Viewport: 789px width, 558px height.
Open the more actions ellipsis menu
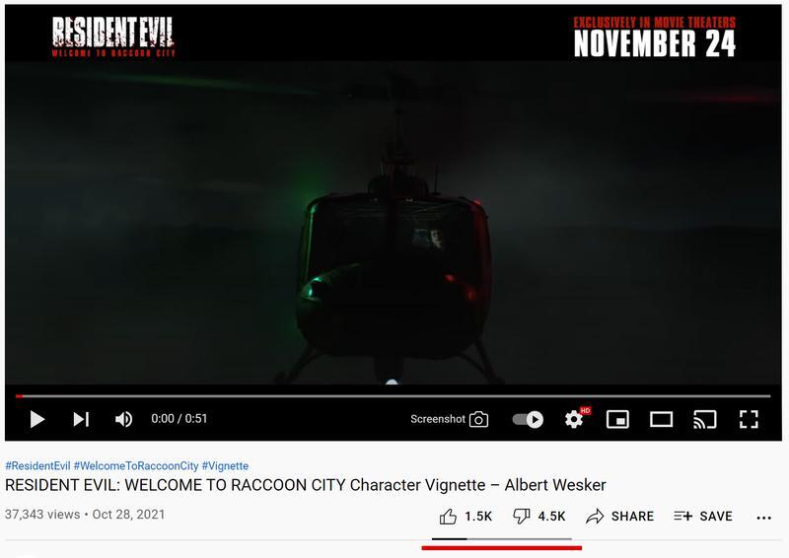(763, 518)
